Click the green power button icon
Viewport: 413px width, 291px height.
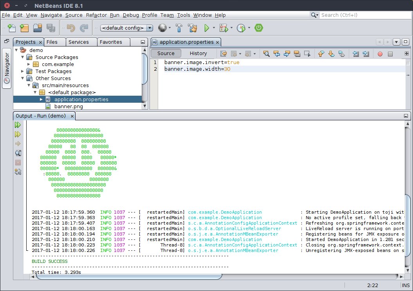coord(259,28)
